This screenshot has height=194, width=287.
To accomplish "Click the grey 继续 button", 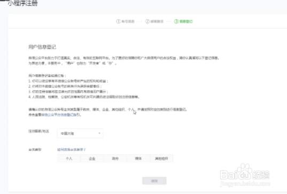I will click(154, 181).
